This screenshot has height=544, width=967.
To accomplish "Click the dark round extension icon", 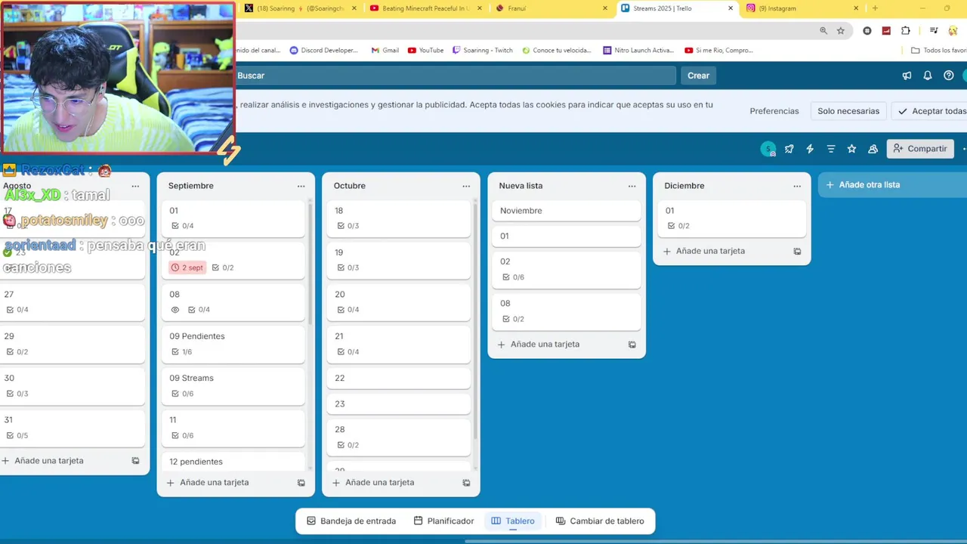I will pyautogui.click(x=867, y=30).
